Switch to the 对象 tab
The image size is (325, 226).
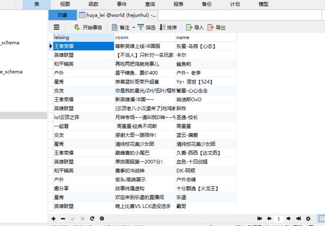tap(63, 15)
